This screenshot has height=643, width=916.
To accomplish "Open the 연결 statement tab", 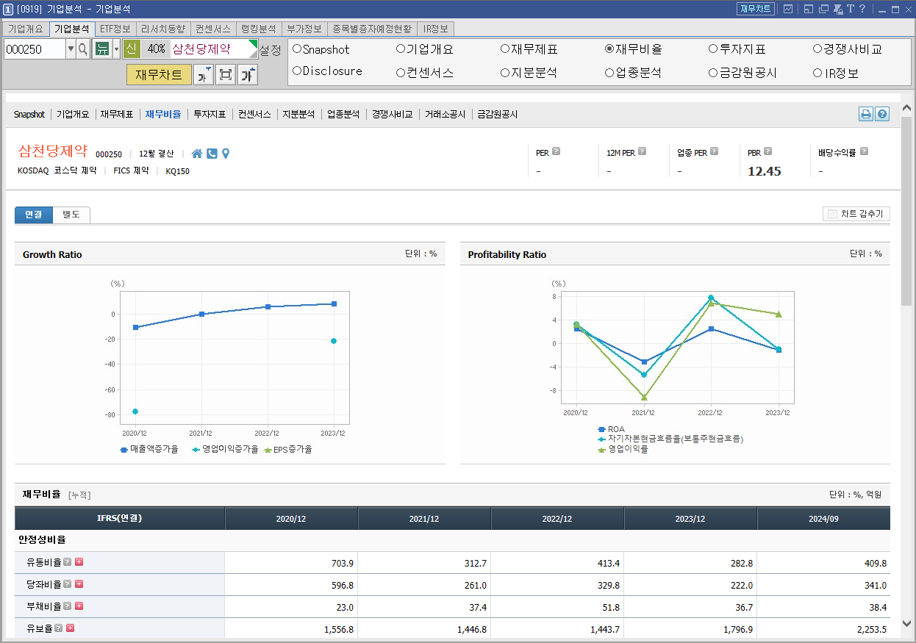I will click(34, 215).
